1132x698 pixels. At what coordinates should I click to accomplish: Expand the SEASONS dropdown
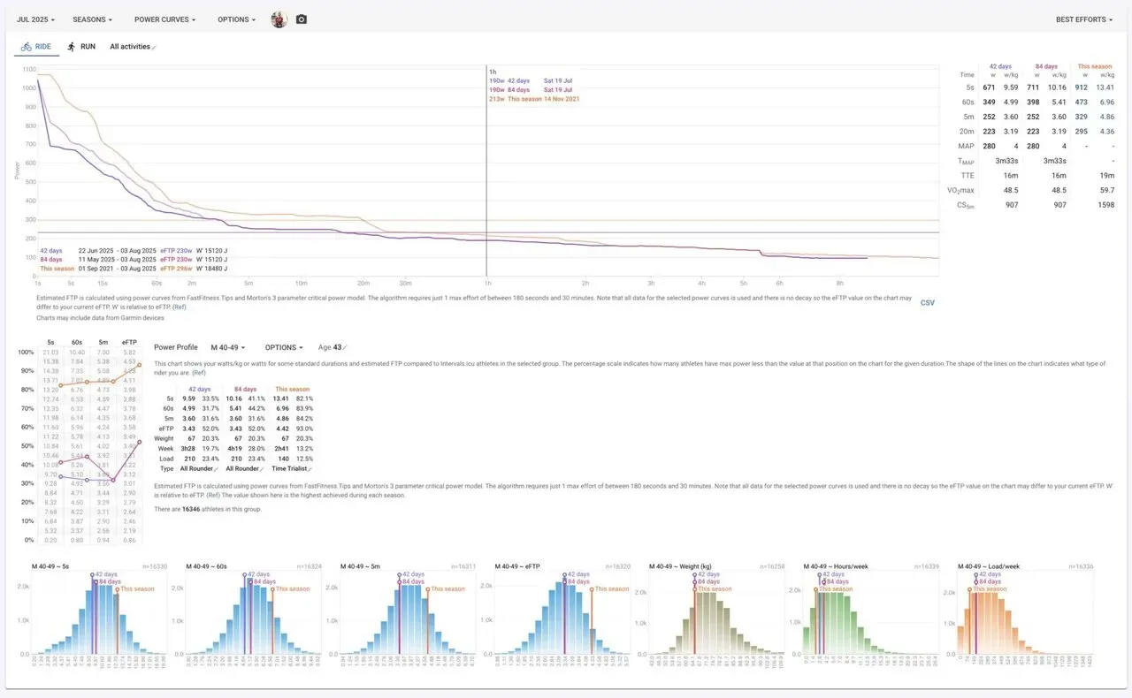tap(93, 19)
